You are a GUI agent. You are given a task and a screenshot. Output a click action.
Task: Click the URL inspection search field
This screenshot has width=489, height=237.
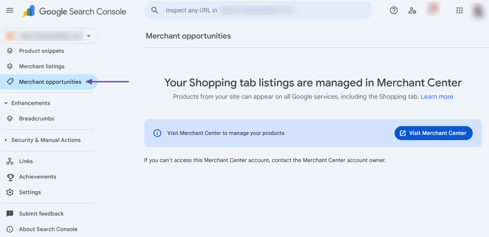[x=258, y=10]
